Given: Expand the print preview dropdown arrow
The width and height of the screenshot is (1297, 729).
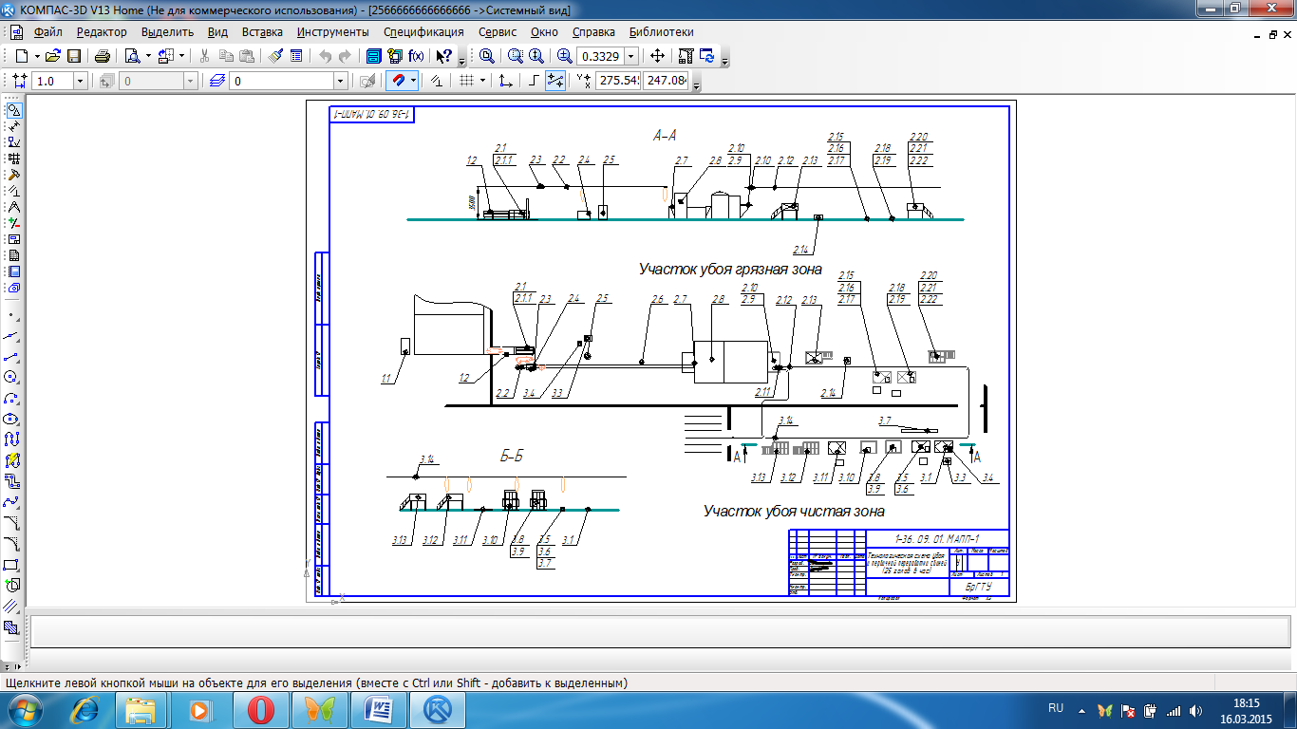Looking at the screenshot, I should (x=148, y=56).
